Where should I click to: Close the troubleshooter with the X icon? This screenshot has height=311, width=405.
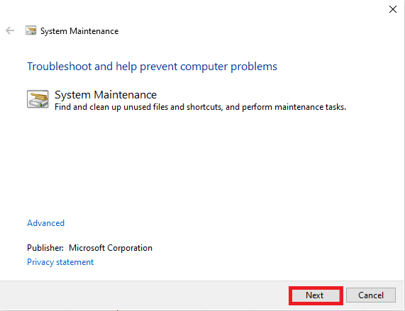(x=393, y=9)
